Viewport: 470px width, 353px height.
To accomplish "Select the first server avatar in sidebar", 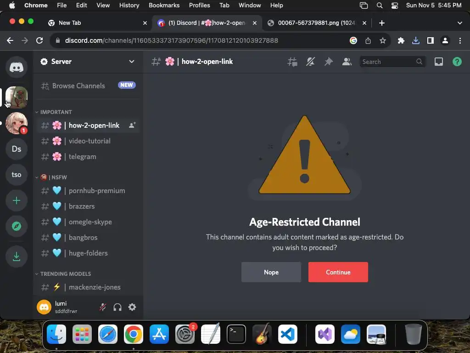I will pos(17,97).
